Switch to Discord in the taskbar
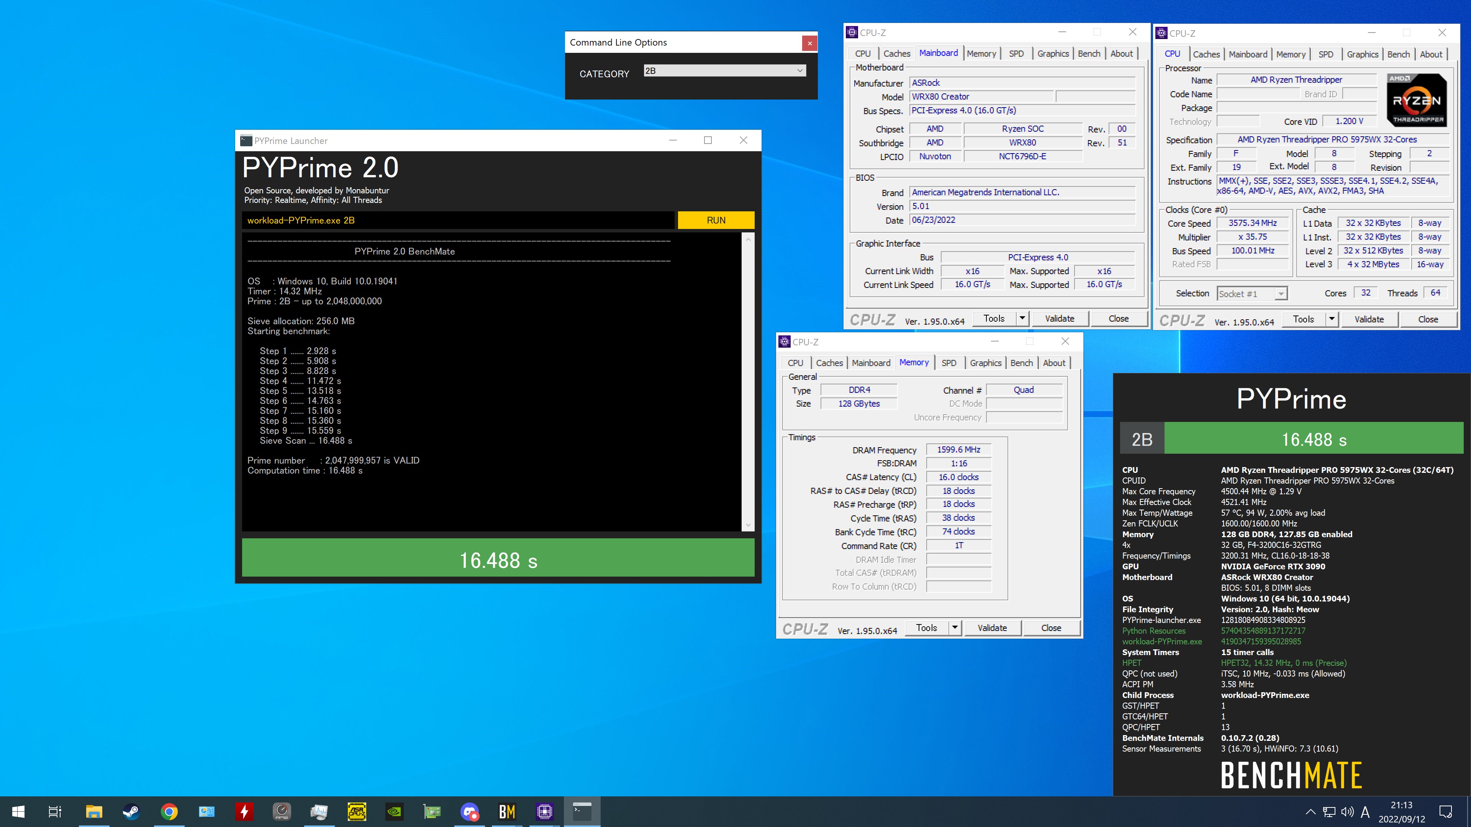 point(469,811)
